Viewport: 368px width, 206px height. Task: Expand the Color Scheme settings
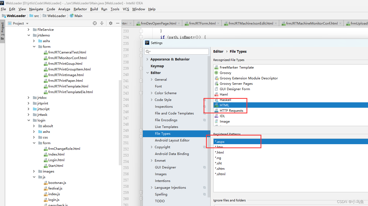click(x=152, y=93)
